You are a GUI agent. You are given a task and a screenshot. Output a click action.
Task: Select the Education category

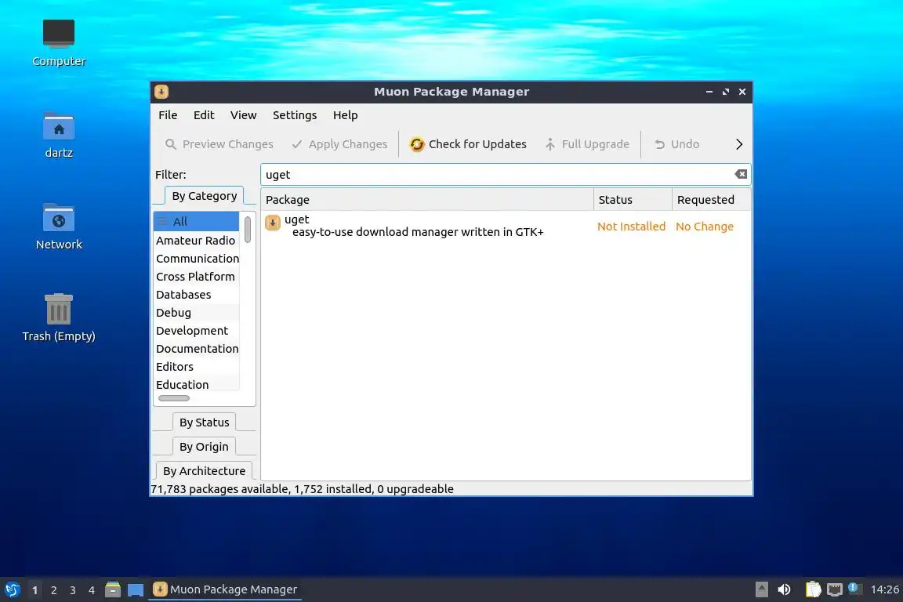[197, 384]
